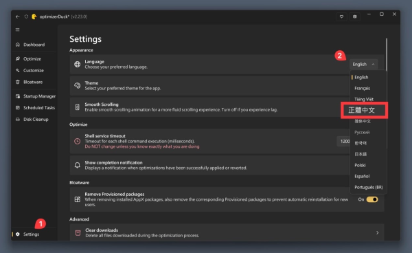Choose Español from language list
Viewport: 412px width, 253px height.
368,176
